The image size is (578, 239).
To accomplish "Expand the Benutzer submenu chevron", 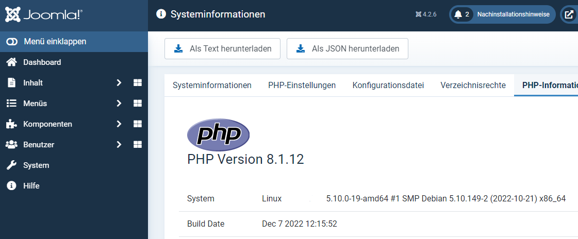I will (119, 145).
